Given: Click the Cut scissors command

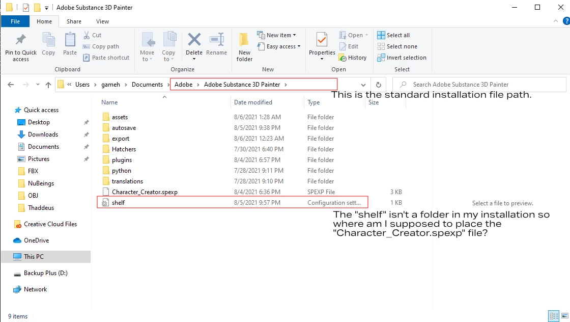Looking at the screenshot, I should (x=92, y=35).
